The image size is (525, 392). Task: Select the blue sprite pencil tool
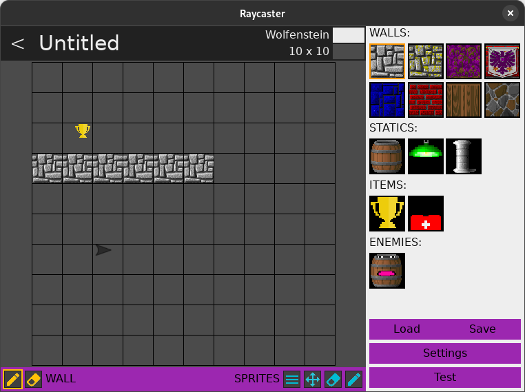(x=353, y=379)
